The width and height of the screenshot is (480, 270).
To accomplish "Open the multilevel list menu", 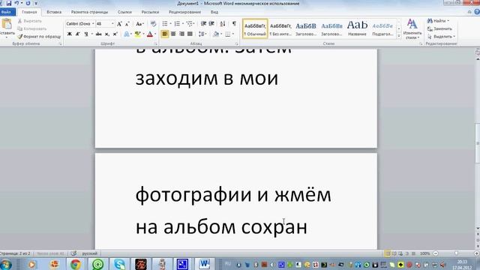I will [190, 24].
